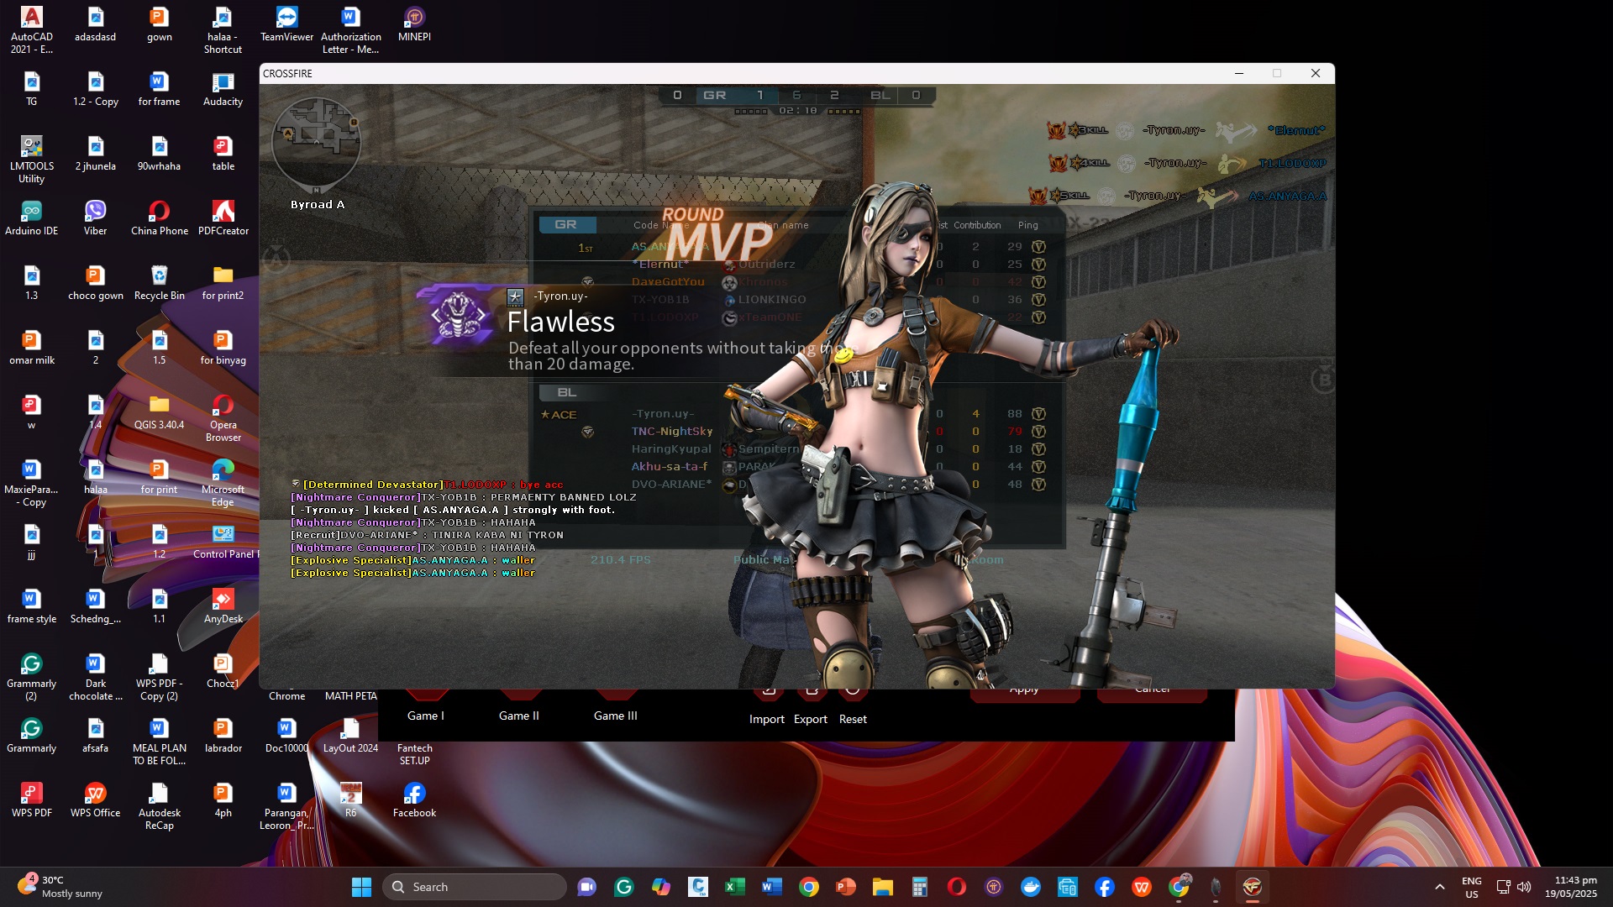Image resolution: width=1613 pixels, height=907 pixels.
Task: Open the Microsoft Edge desktop shortcut
Action: click(x=223, y=482)
